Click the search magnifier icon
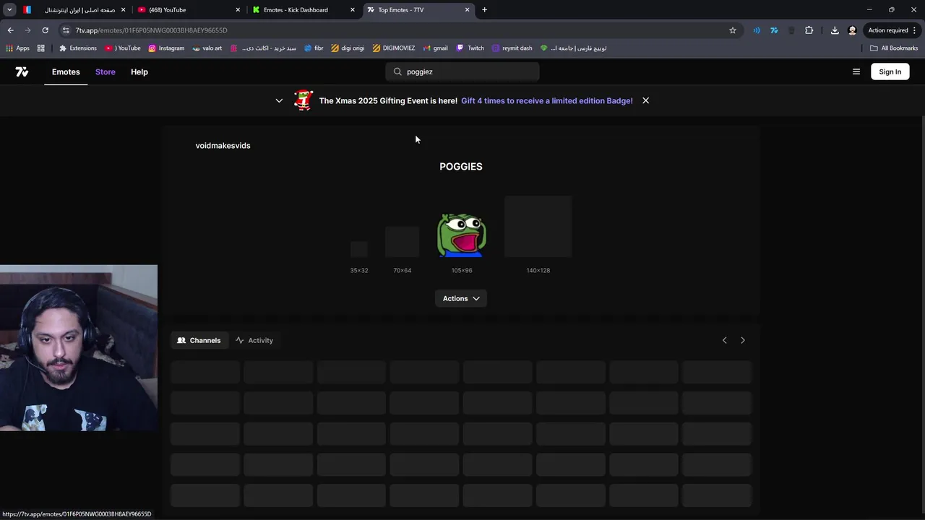925x520 pixels. point(397,71)
